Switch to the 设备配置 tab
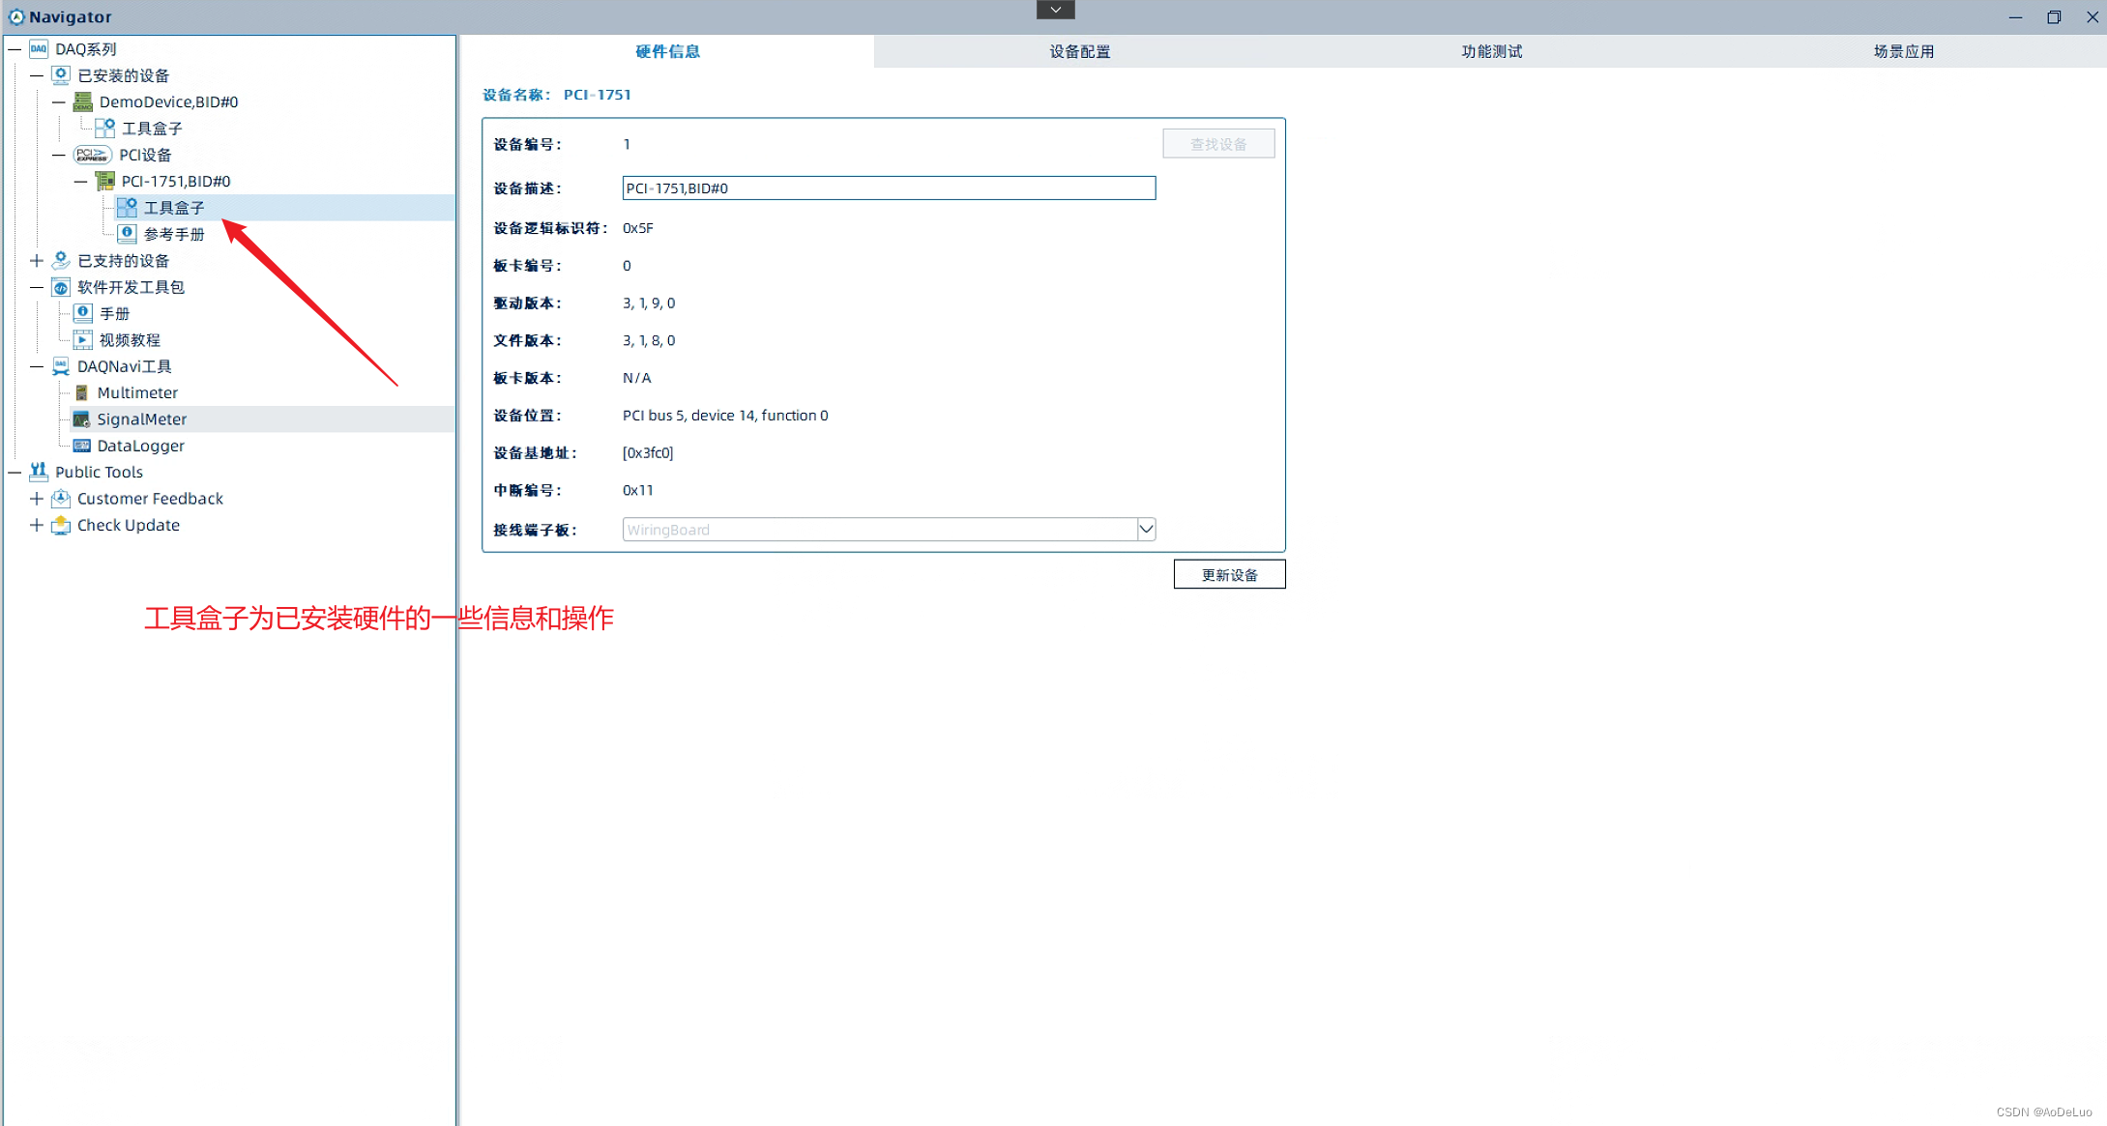2107x1126 pixels. (x=1079, y=51)
